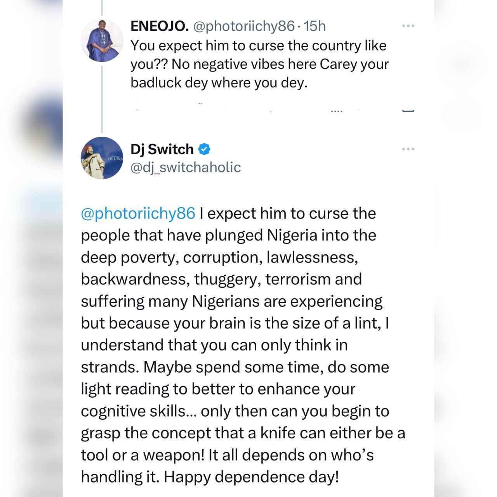Click the reply line 'people that have plunged Nigeria'
The width and height of the screenshot is (497, 497).
pyautogui.click(x=228, y=235)
